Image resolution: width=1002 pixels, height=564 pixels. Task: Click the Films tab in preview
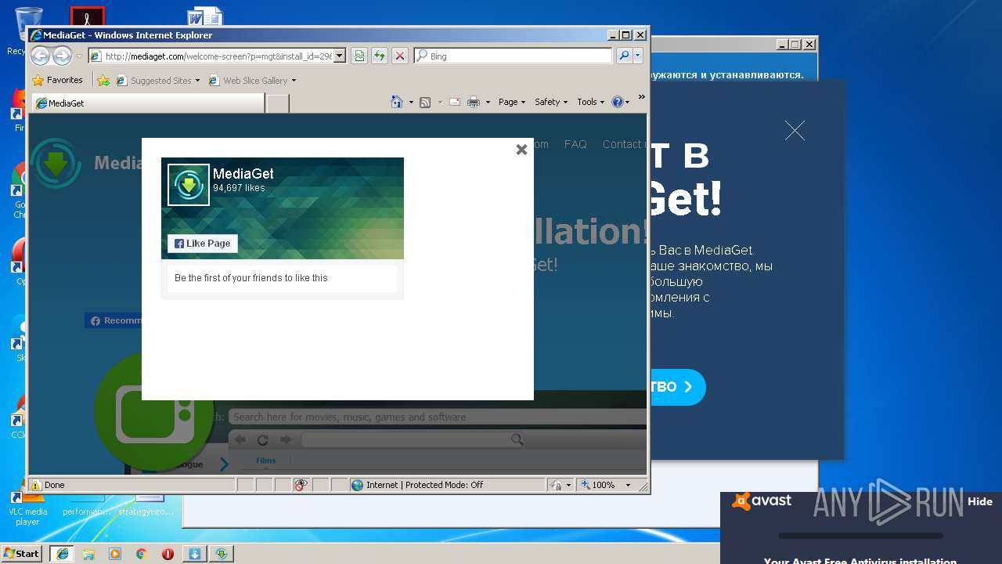[266, 461]
